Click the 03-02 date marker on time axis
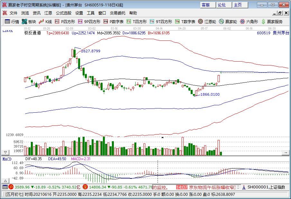Screen dimensions: 291x199 (92, 28)
